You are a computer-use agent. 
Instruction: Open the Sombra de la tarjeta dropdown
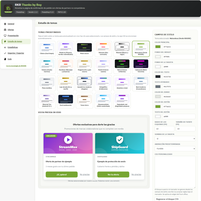tap(175, 139)
